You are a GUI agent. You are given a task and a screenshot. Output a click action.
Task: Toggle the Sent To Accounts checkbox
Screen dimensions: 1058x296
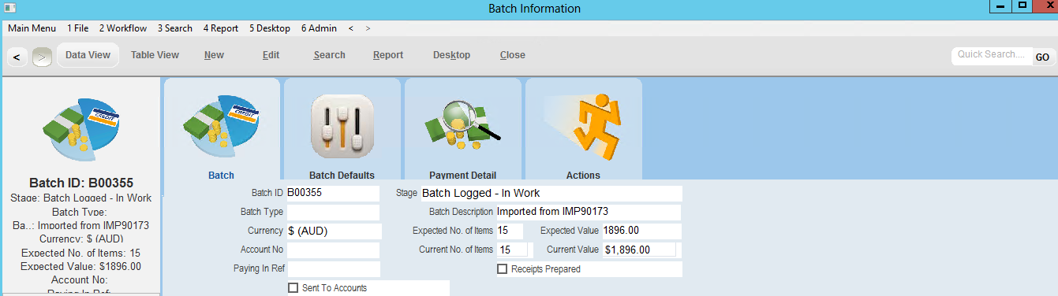click(x=294, y=288)
